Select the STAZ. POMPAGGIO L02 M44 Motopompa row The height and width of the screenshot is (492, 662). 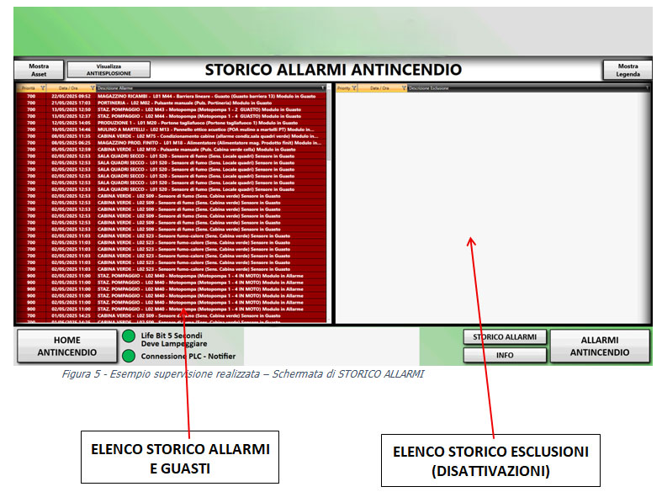[x=171, y=116]
